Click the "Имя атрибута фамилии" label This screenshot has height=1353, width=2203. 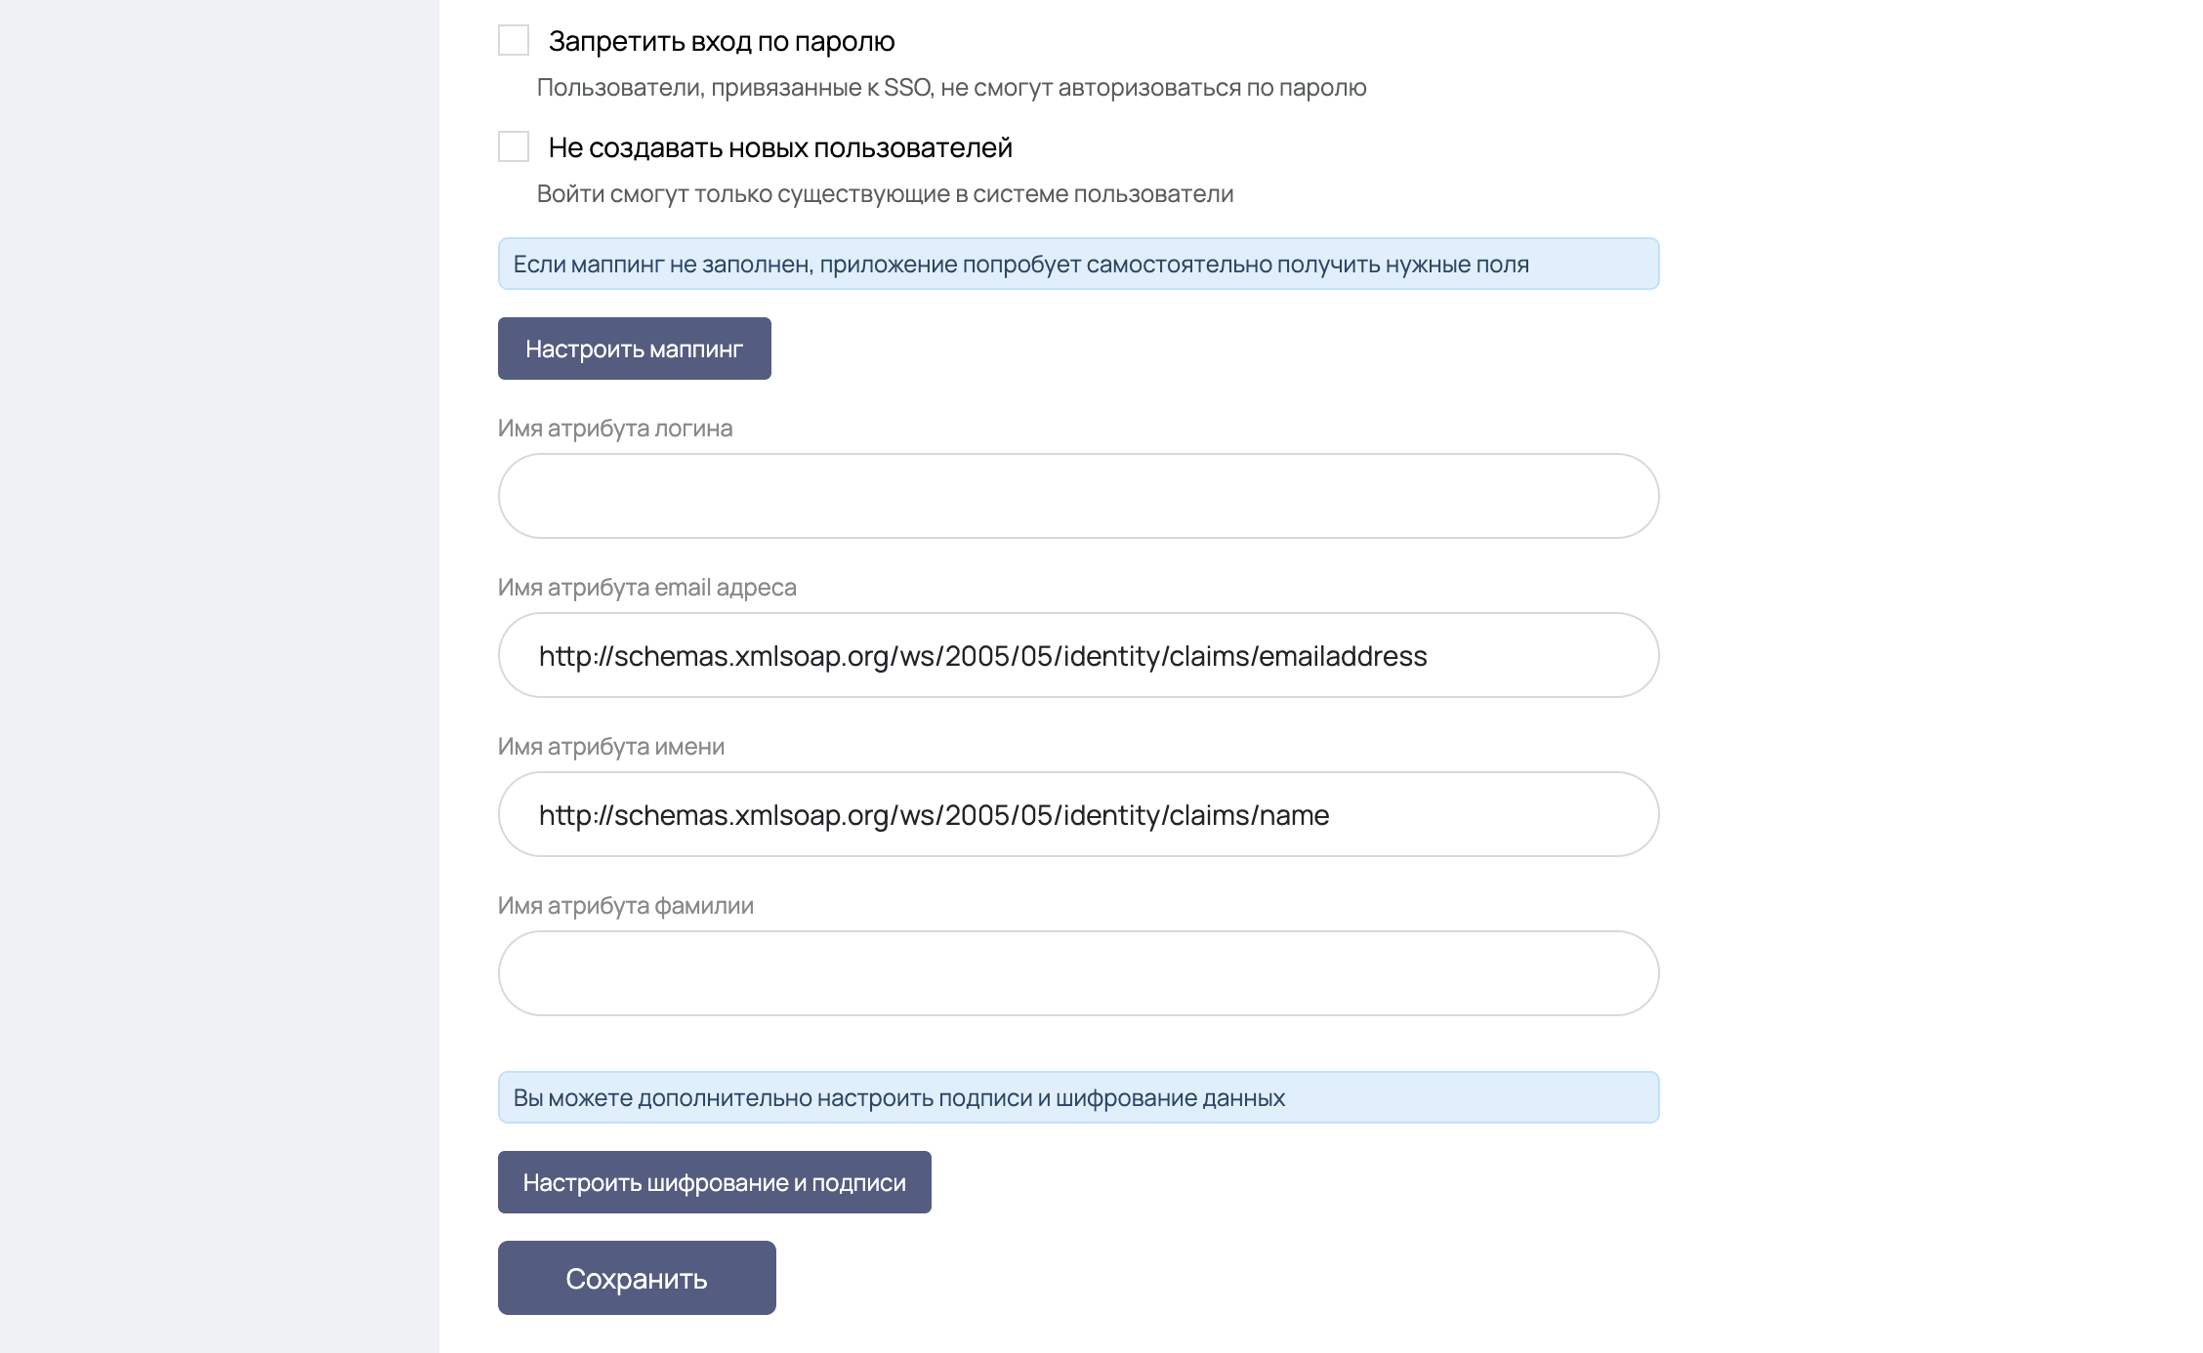[626, 906]
